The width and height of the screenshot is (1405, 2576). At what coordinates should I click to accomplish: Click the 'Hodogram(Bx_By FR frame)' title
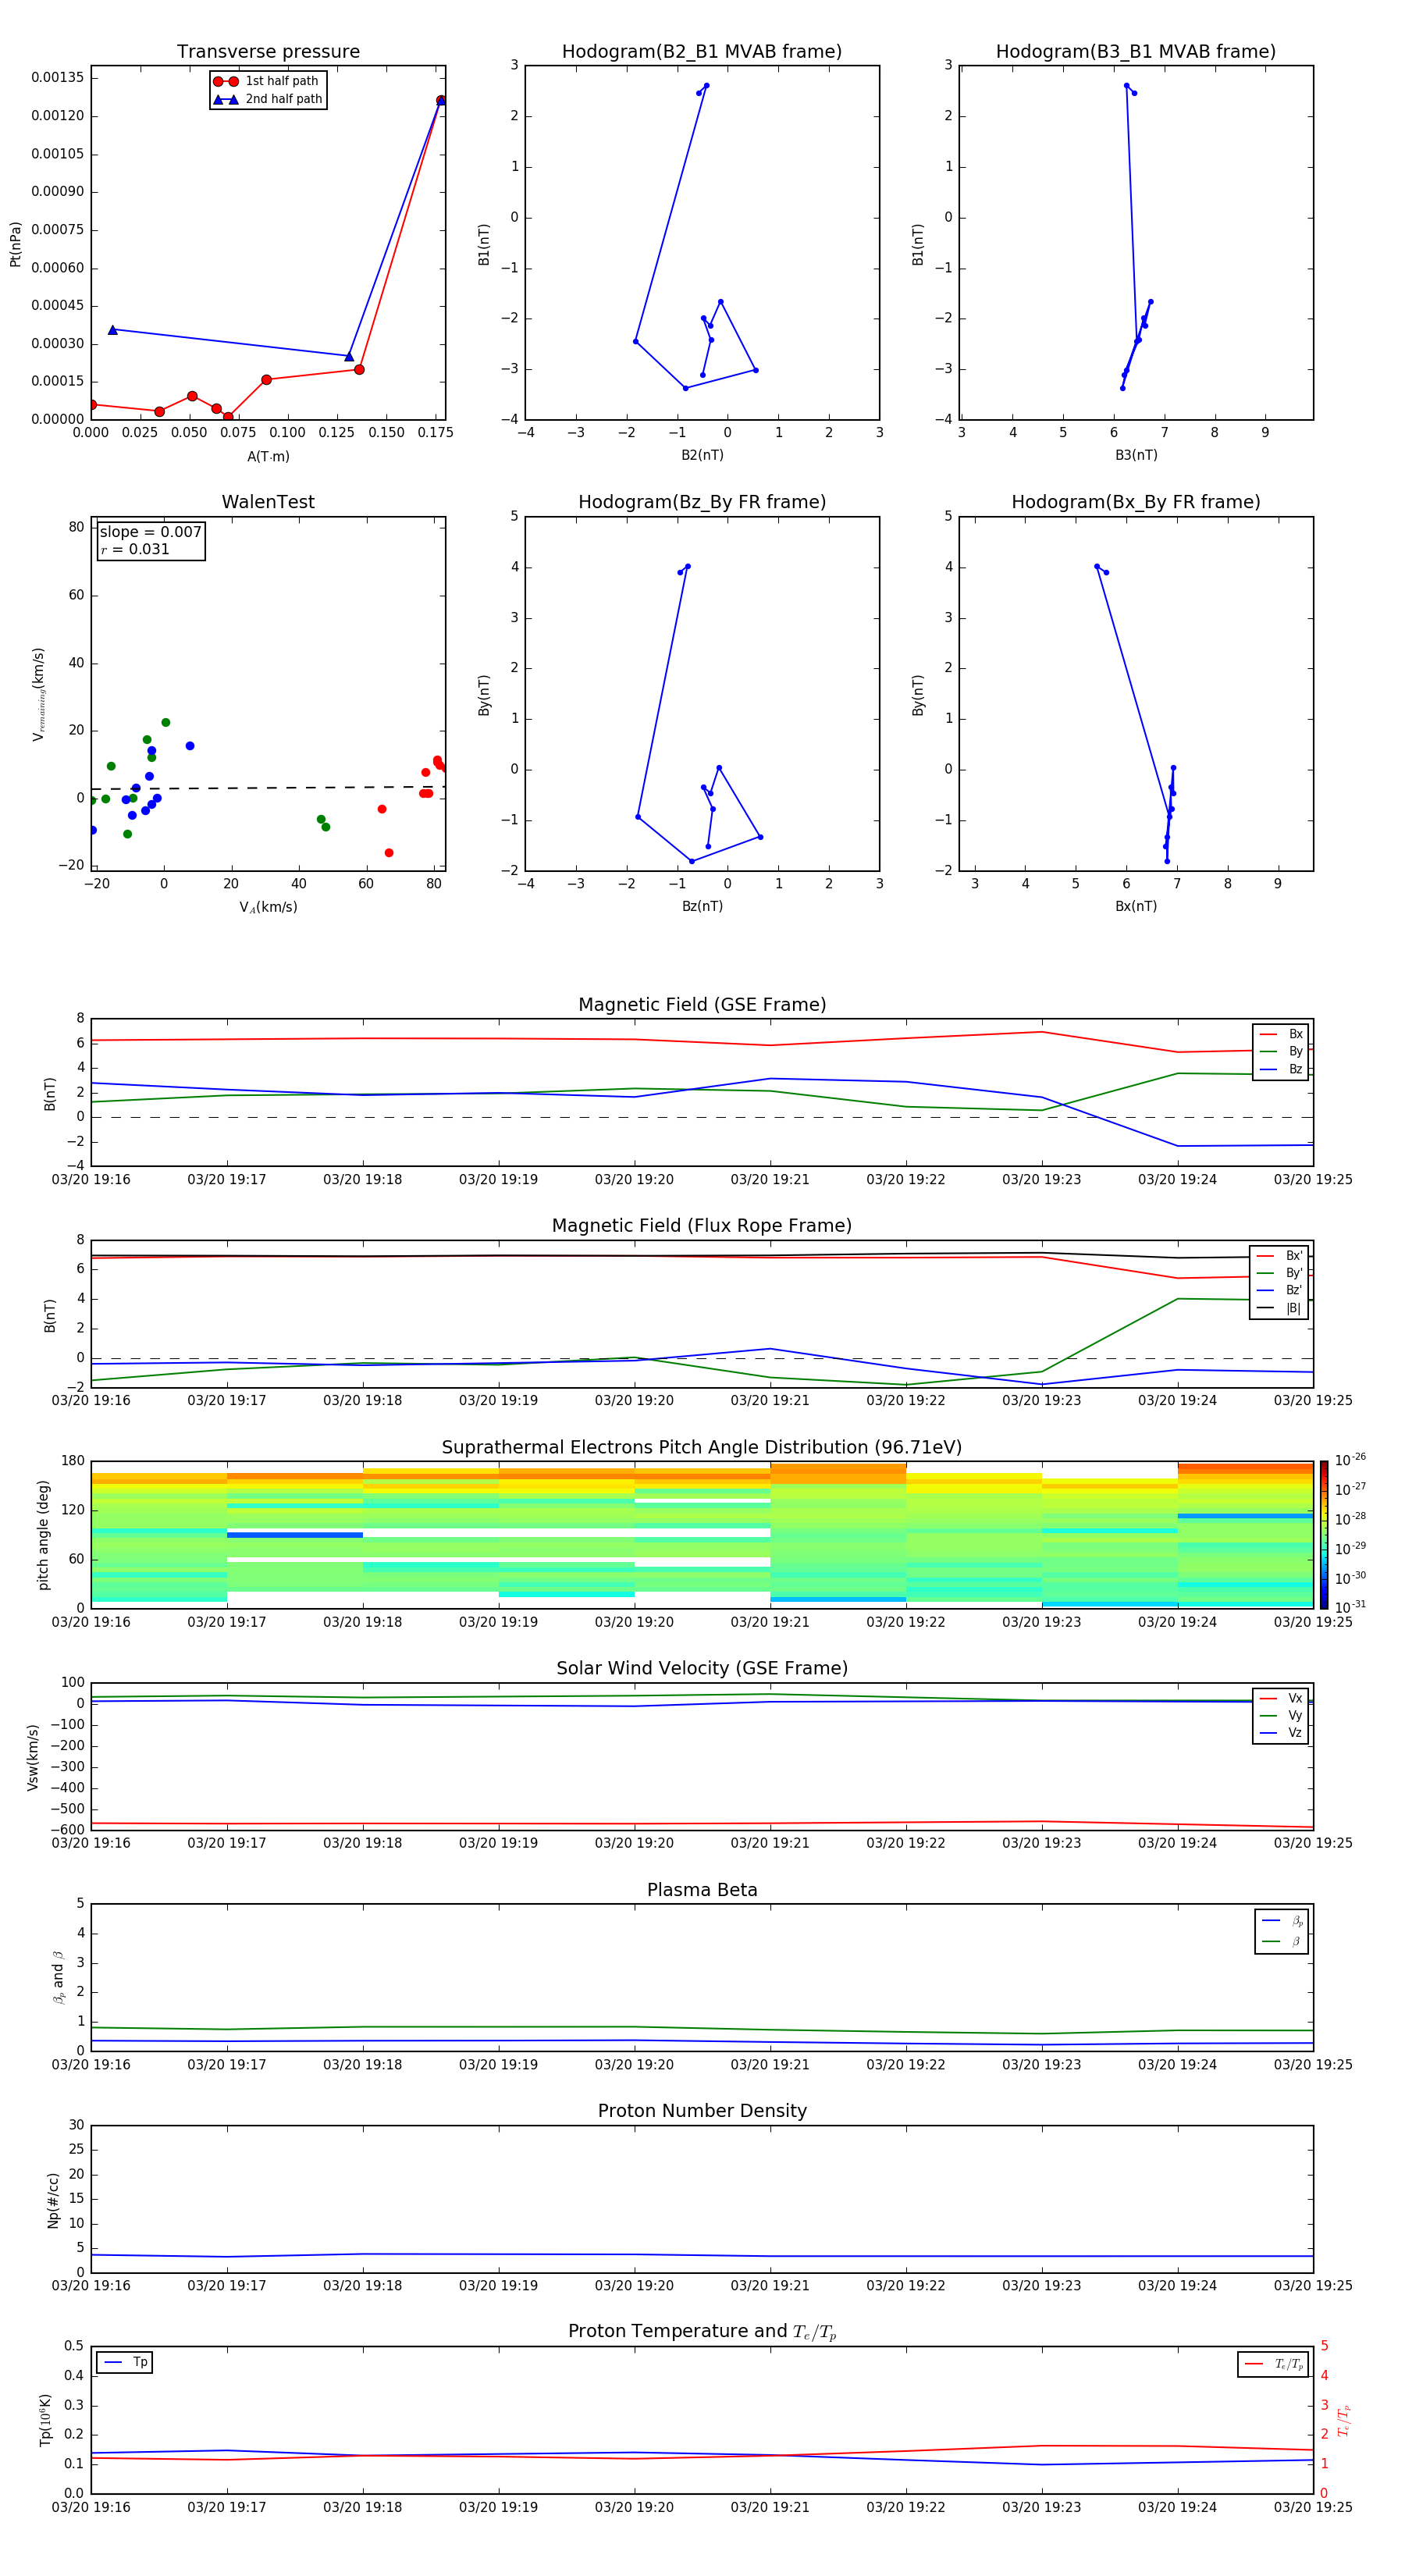[1136, 502]
